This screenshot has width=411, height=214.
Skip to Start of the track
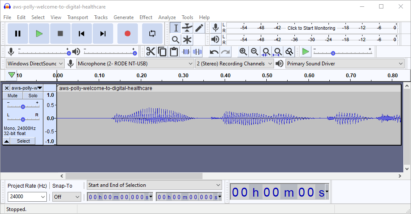tap(82, 34)
